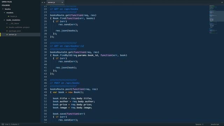Image resolution: width=224 pixels, height=126 pixels.
Task: Open the Spaces: 2 indentation menu
Action: pyautogui.click(x=199, y=125)
